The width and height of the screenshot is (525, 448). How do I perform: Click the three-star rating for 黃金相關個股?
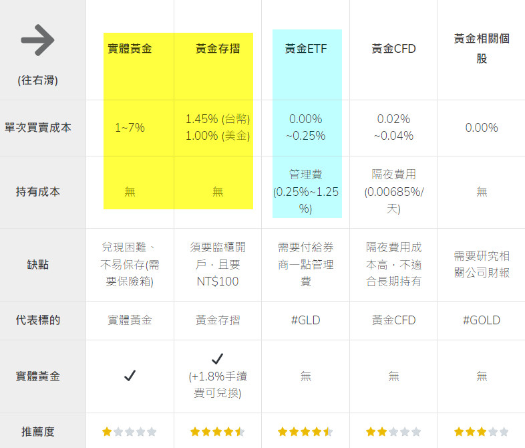[482, 432]
